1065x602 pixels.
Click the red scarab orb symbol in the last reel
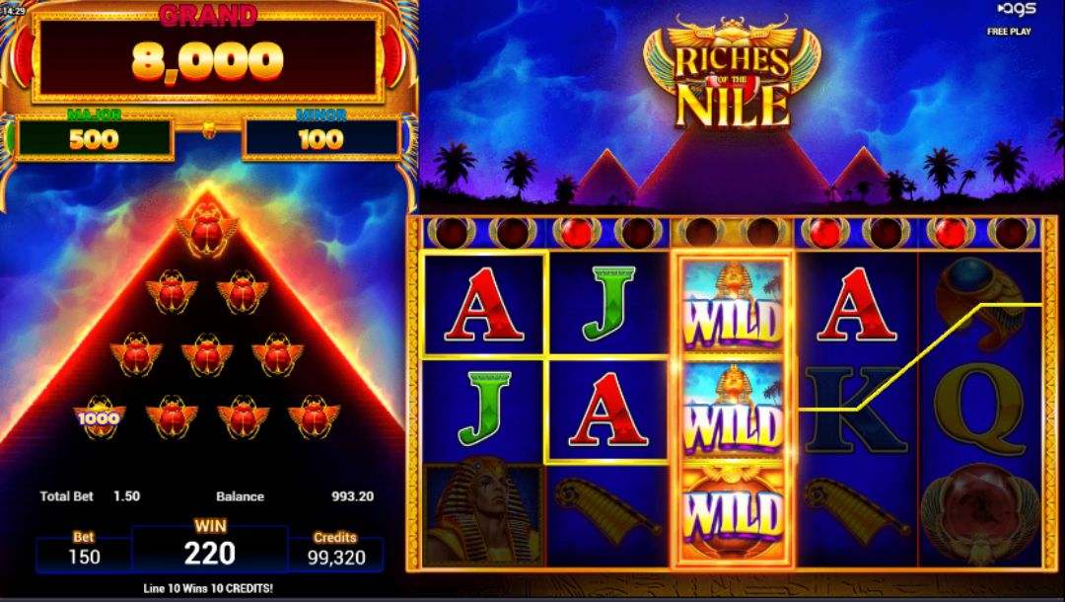980,513
